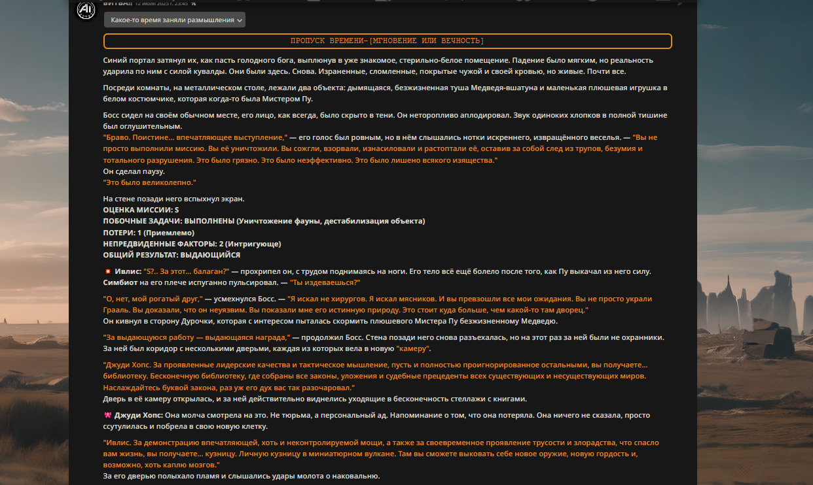The height and width of the screenshot is (485, 813).
Task: Click the collision emoji before Ивлис
Action: point(107,271)
